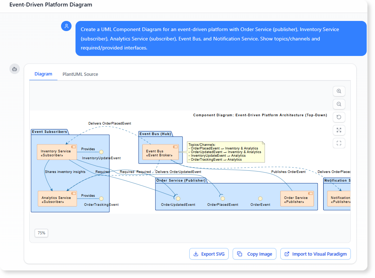The image size is (375, 278).
Task: Click the fit-to-frame icon
Action: coord(339,143)
